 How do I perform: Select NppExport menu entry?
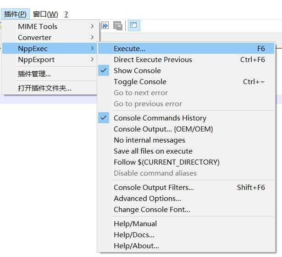point(50,59)
